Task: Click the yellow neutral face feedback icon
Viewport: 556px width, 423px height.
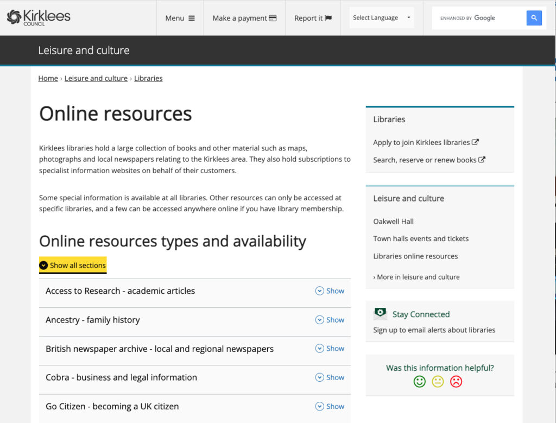Action: click(438, 382)
